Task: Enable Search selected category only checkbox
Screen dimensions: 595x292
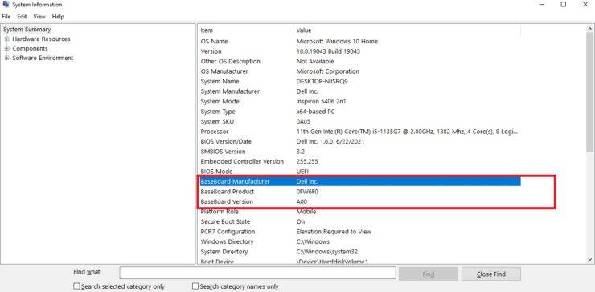Action: pos(76,286)
